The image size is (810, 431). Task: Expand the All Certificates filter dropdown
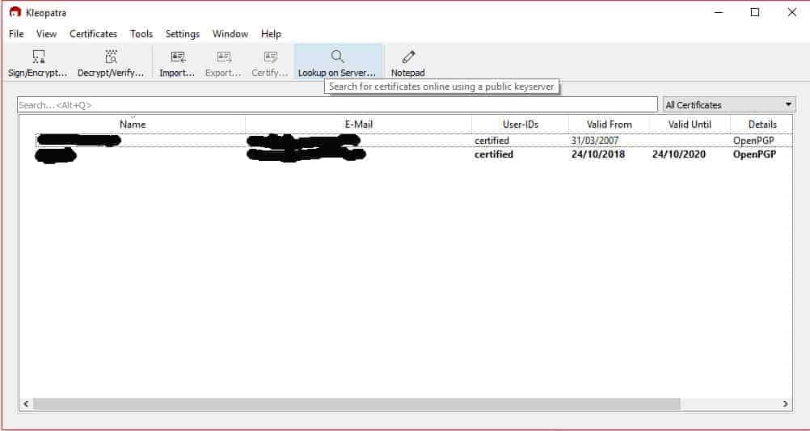(729, 105)
